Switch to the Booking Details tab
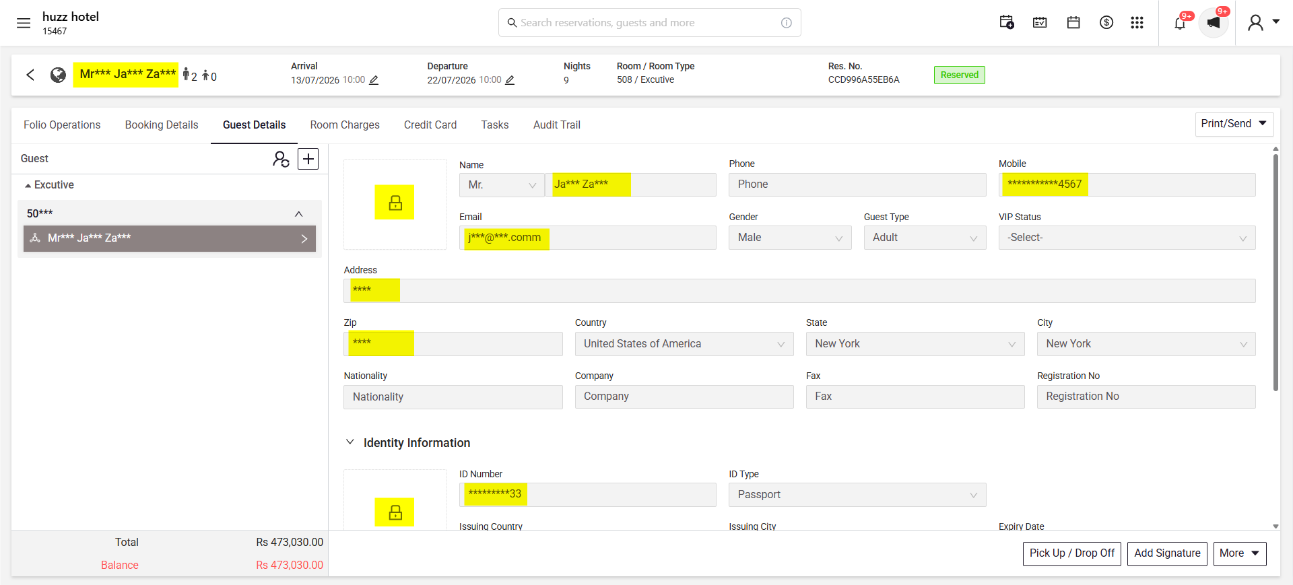 [x=162, y=125]
